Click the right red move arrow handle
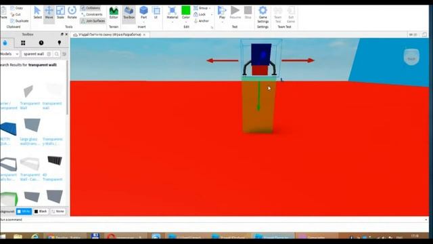 point(298,60)
